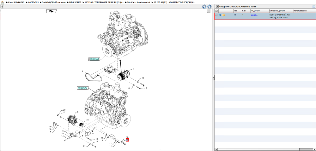Select callout 11 in the diagram

pyautogui.click(x=110, y=146)
